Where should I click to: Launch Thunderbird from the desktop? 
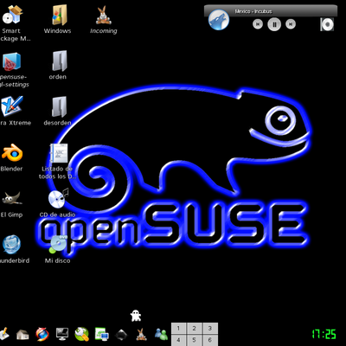[x=11, y=245]
